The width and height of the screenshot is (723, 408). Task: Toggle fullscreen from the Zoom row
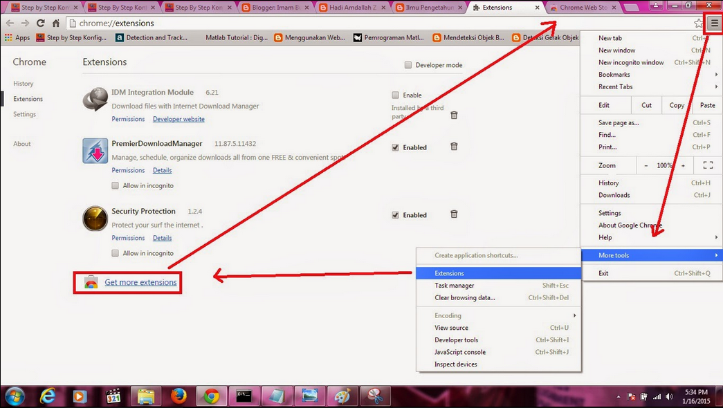click(708, 165)
